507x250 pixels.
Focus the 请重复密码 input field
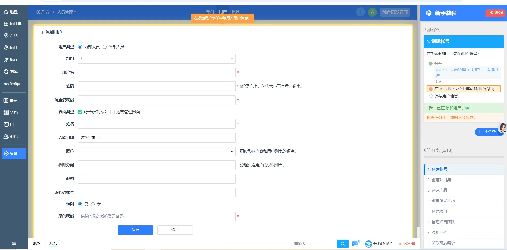coord(157,100)
